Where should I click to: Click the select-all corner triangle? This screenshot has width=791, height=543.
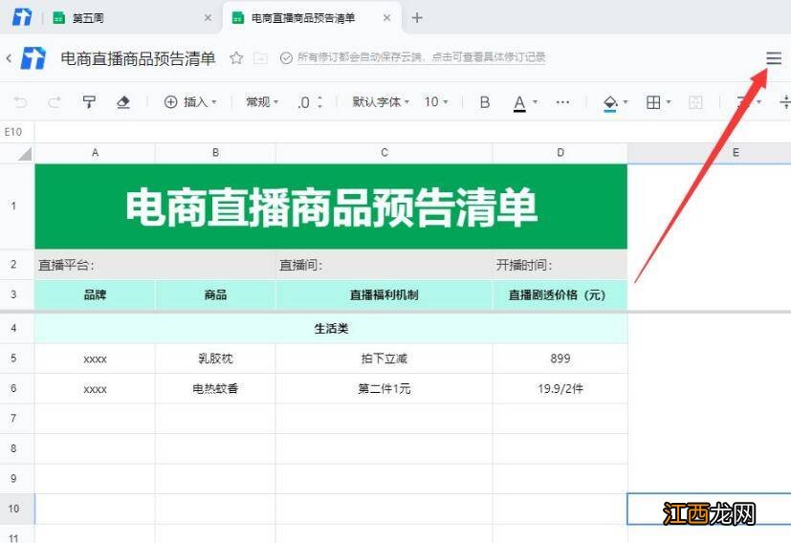click(24, 153)
